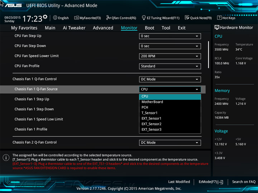Go to the Advanced tab

point(103,28)
